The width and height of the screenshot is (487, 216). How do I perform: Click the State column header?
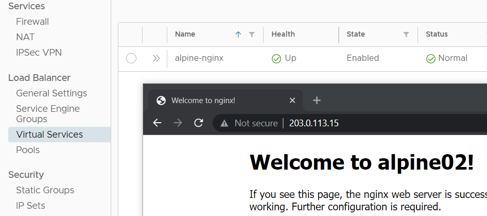(356, 34)
